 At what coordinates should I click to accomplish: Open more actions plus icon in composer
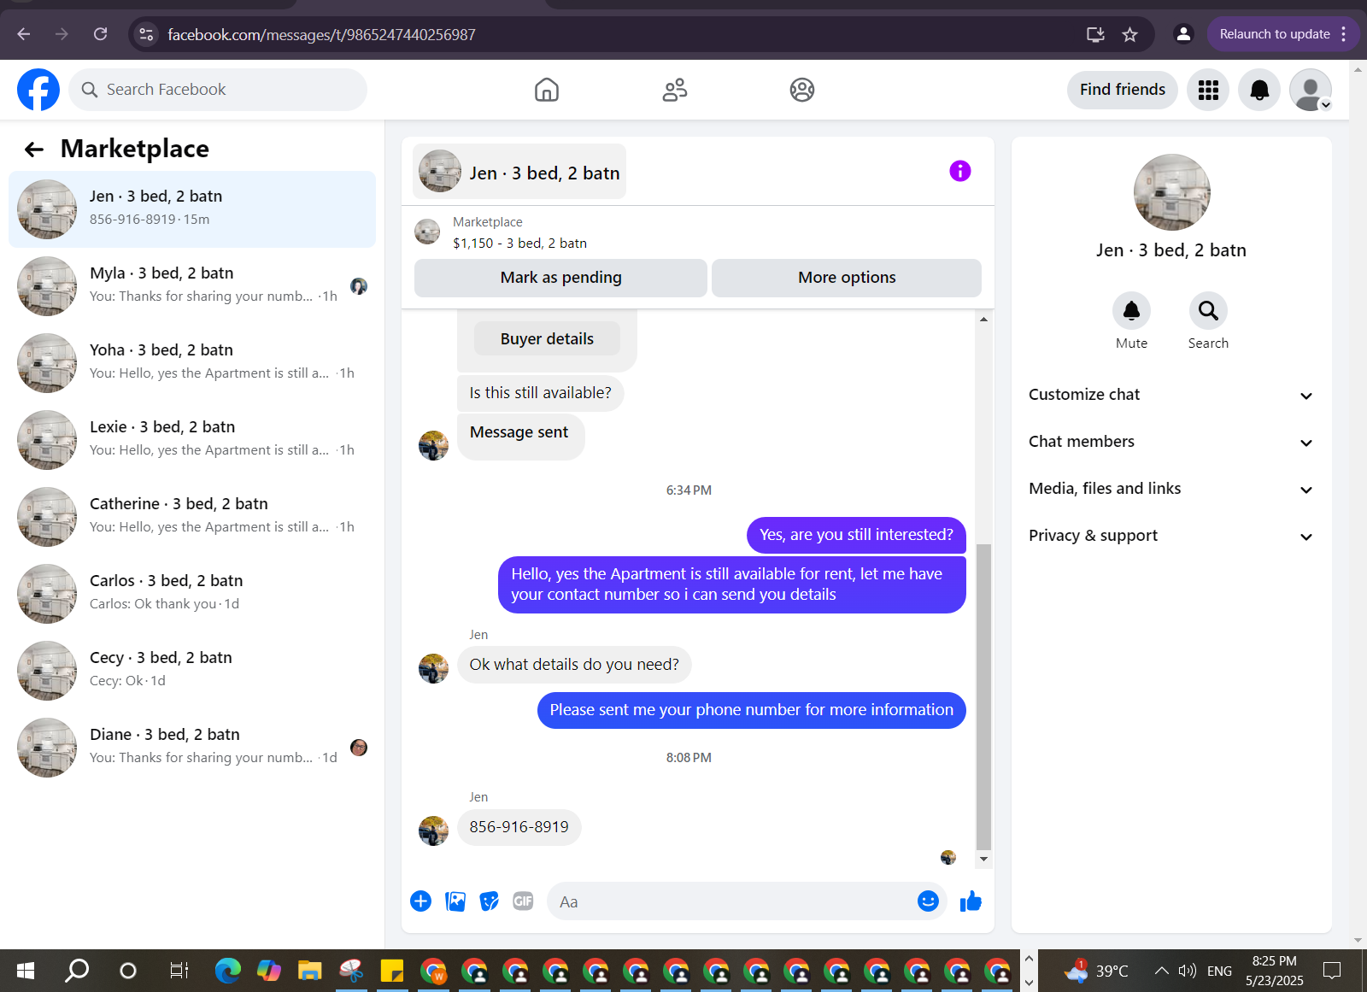click(x=420, y=901)
